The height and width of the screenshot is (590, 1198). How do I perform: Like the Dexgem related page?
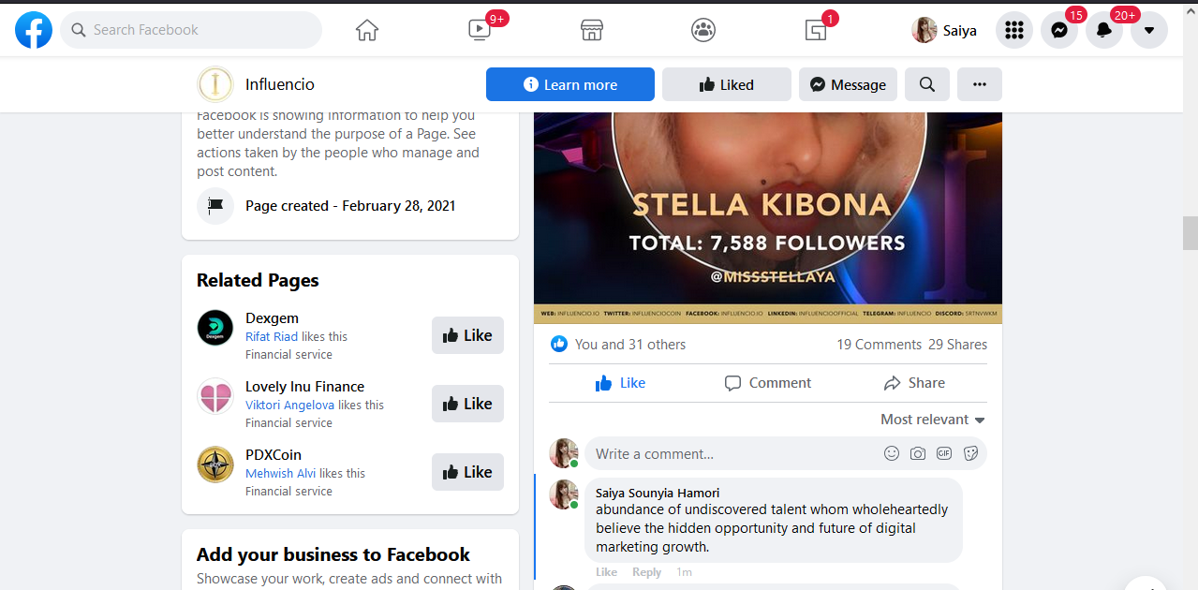[467, 335]
